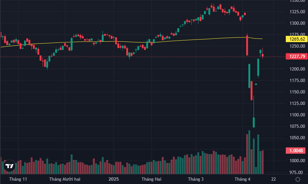Select Tháng Mười hai on time axis
Viewport: 308px width, 184px height.
coord(65,179)
